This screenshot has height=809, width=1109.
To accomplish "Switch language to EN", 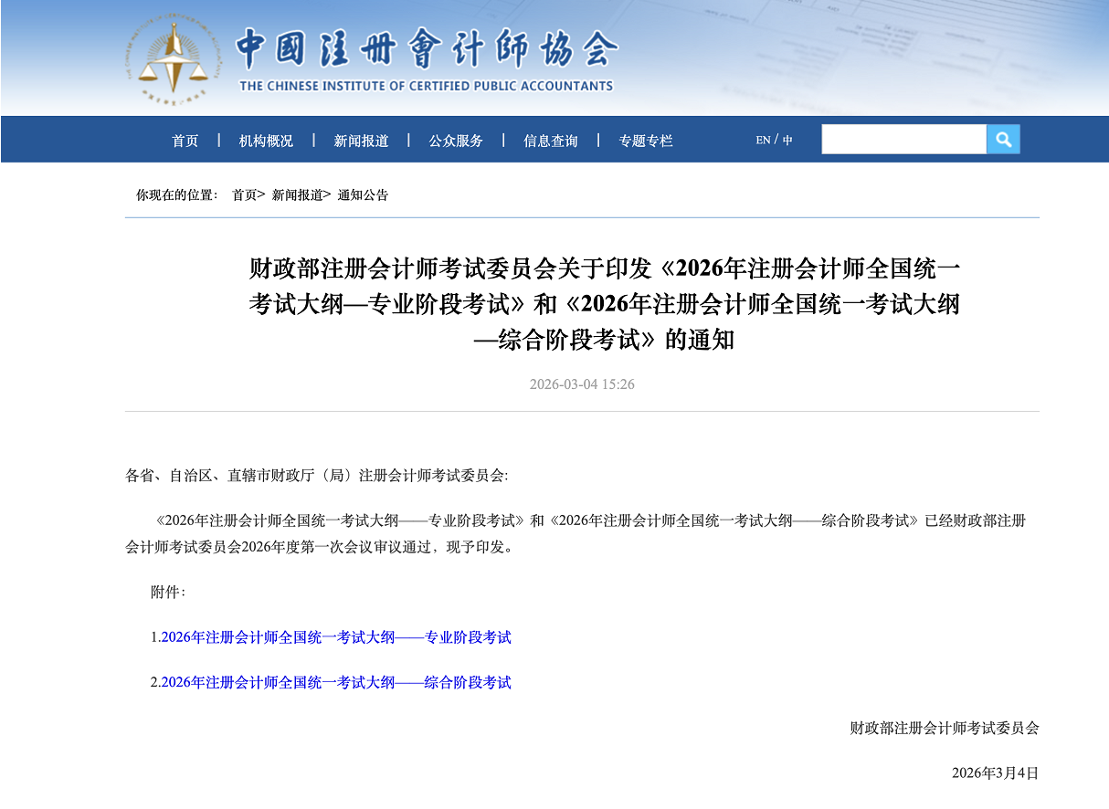I will tap(763, 141).
